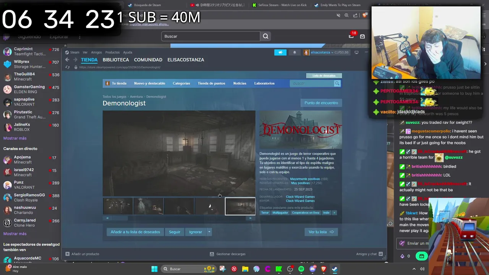
Task: Click the Seguir button
Action: (175, 232)
